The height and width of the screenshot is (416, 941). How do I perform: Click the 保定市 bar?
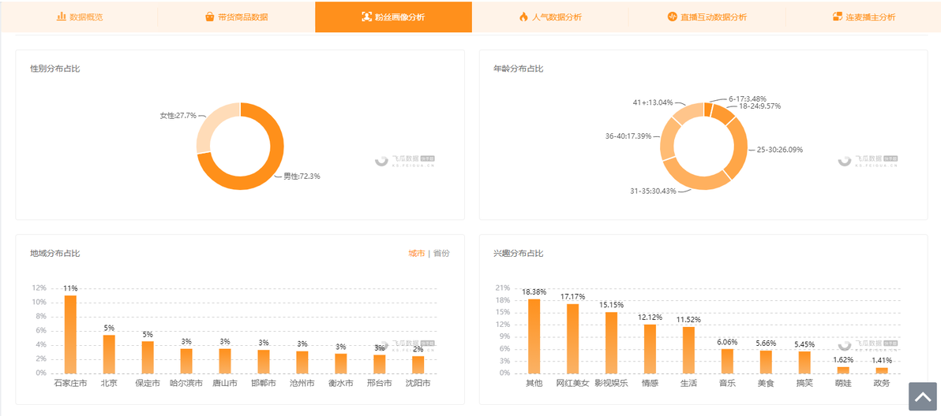148,358
